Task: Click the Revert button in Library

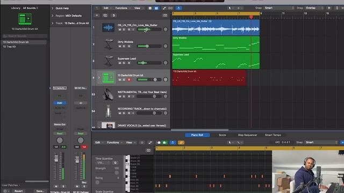Action: 18,191
